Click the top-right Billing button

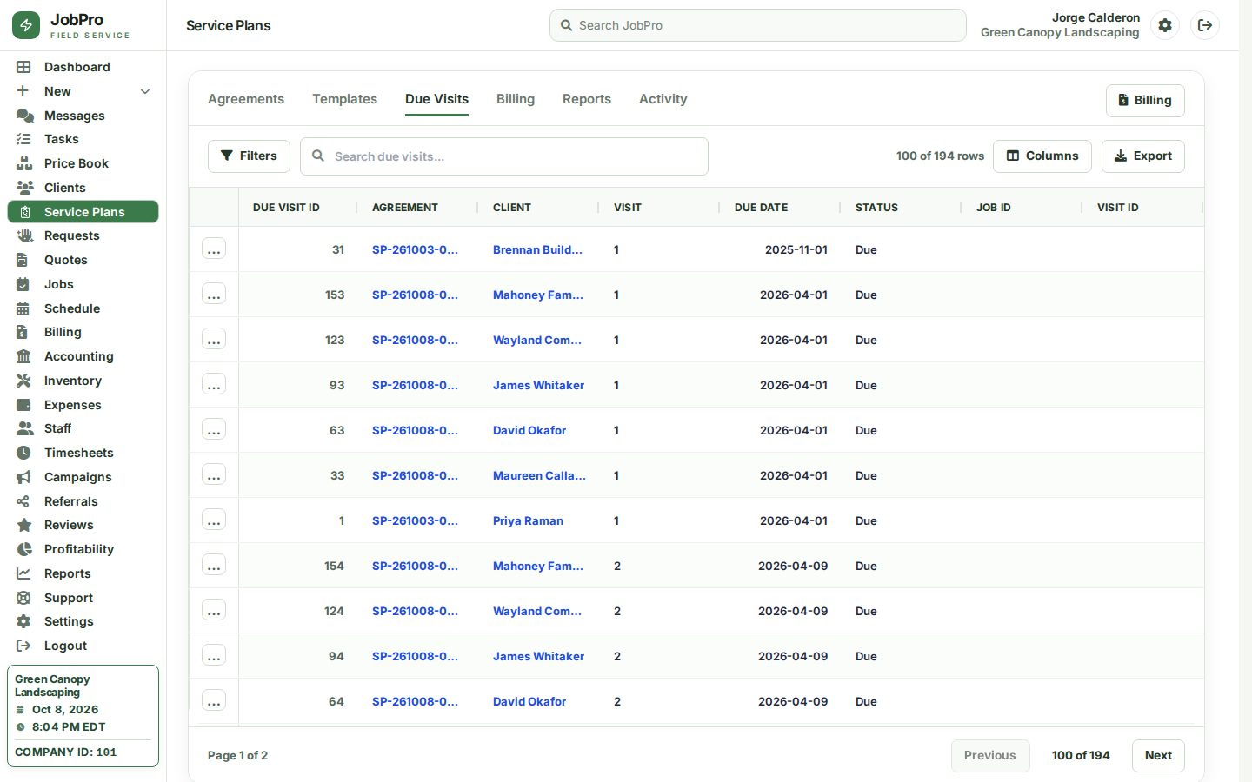1145,100
